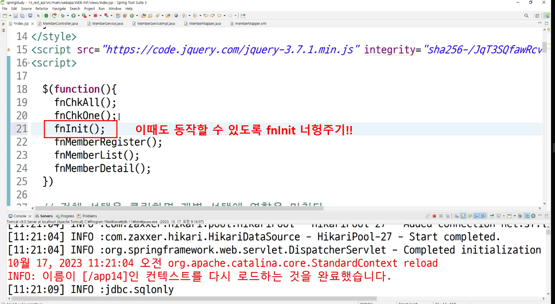Open the Project menu
555x304 pixels.
[x=89, y=9]
